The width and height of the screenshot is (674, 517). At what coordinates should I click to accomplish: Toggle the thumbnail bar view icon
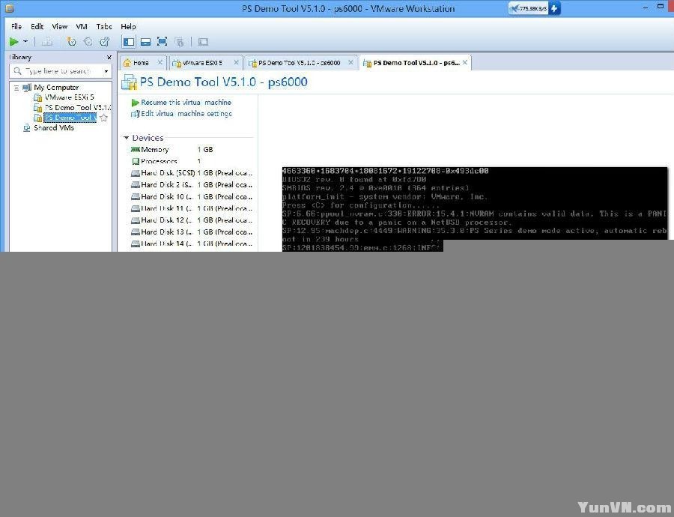tap(146, 42)
